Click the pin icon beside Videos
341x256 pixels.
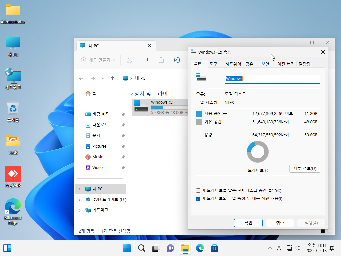tap(123, 168)
